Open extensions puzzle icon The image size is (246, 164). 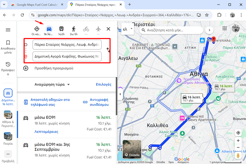point(219,15)
